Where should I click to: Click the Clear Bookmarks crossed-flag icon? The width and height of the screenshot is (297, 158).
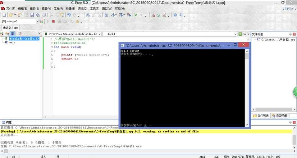coord(129,15)
